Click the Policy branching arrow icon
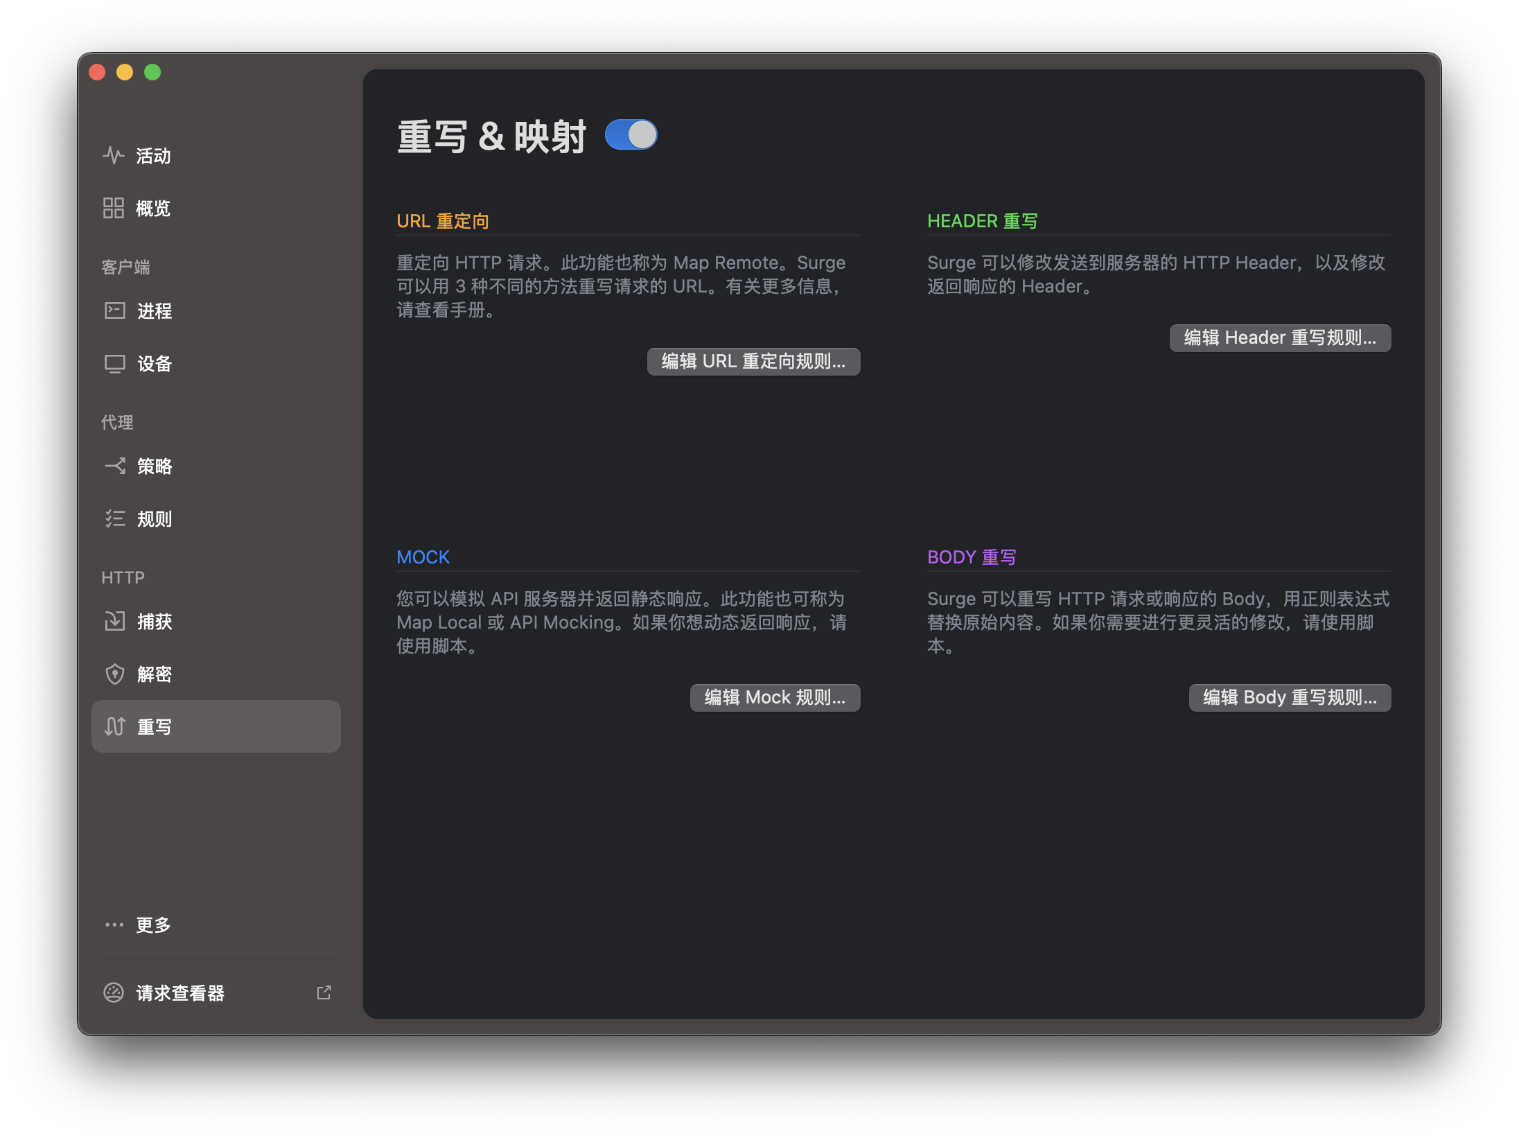1519x1138 pixels. coord(114,466)
